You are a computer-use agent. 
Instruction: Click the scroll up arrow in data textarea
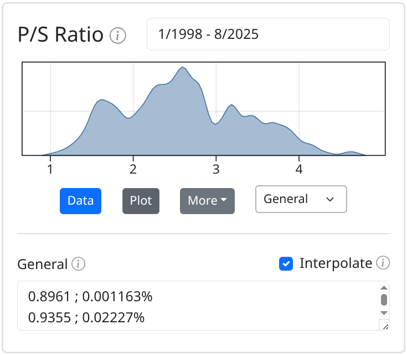[384, 287]
